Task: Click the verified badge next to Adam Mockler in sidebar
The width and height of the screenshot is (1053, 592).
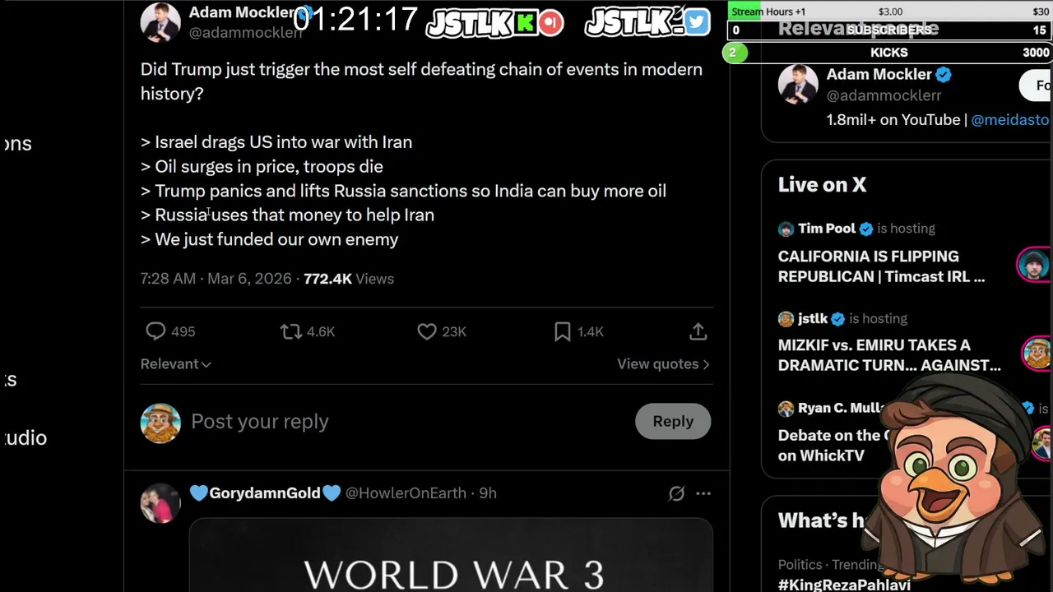Action: 944,75
